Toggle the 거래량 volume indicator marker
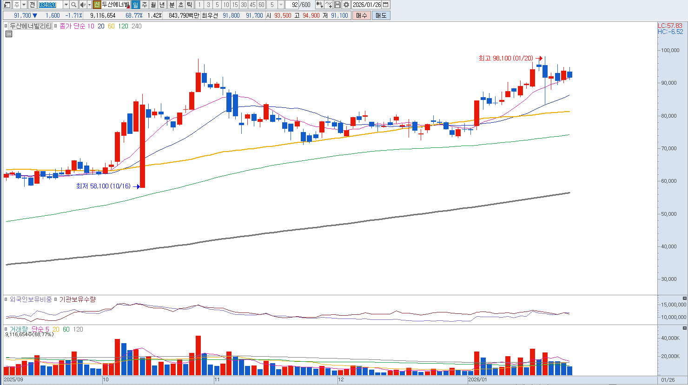This screenshot has width=688, height=385. coord(7,329)
